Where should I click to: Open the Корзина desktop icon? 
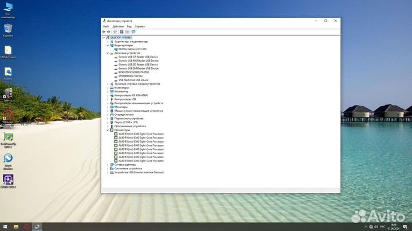tap(9, 30)
